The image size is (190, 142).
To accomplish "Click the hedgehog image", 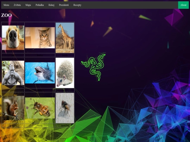I will tap(65, 73).
